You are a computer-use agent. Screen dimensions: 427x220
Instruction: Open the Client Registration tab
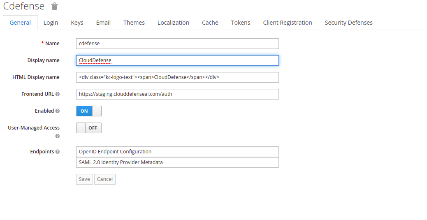click(288, 23)
